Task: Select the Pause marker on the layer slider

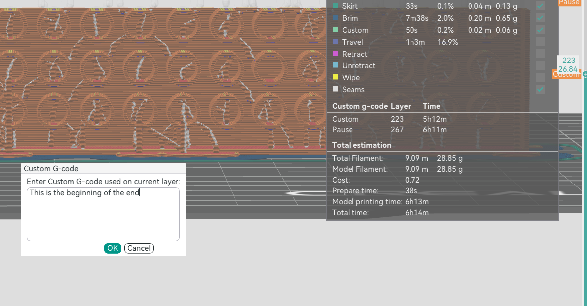Action: [x=569, y=3]
